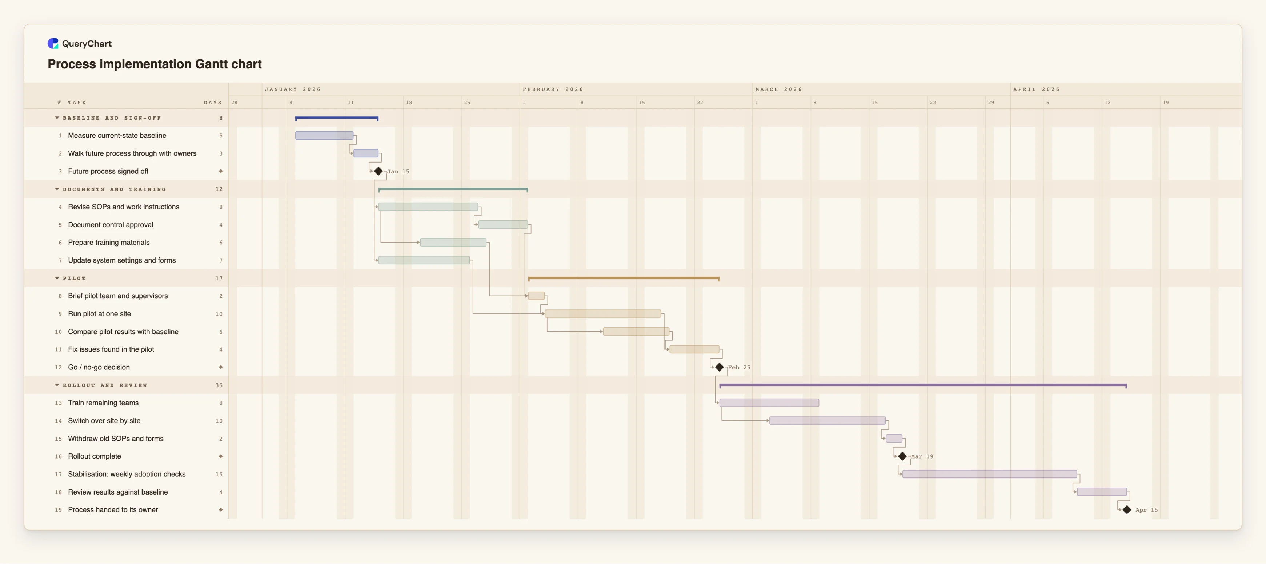
Task: Click the 'Process implementation Gantt chart' title
Action: pos(154,64)
